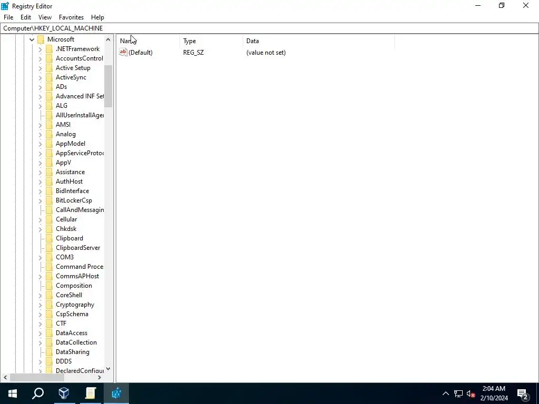Click tree scrollbar up arrow
Viewport: 539px width, 404px height.
pyautogui.click(x=108, y=39)
